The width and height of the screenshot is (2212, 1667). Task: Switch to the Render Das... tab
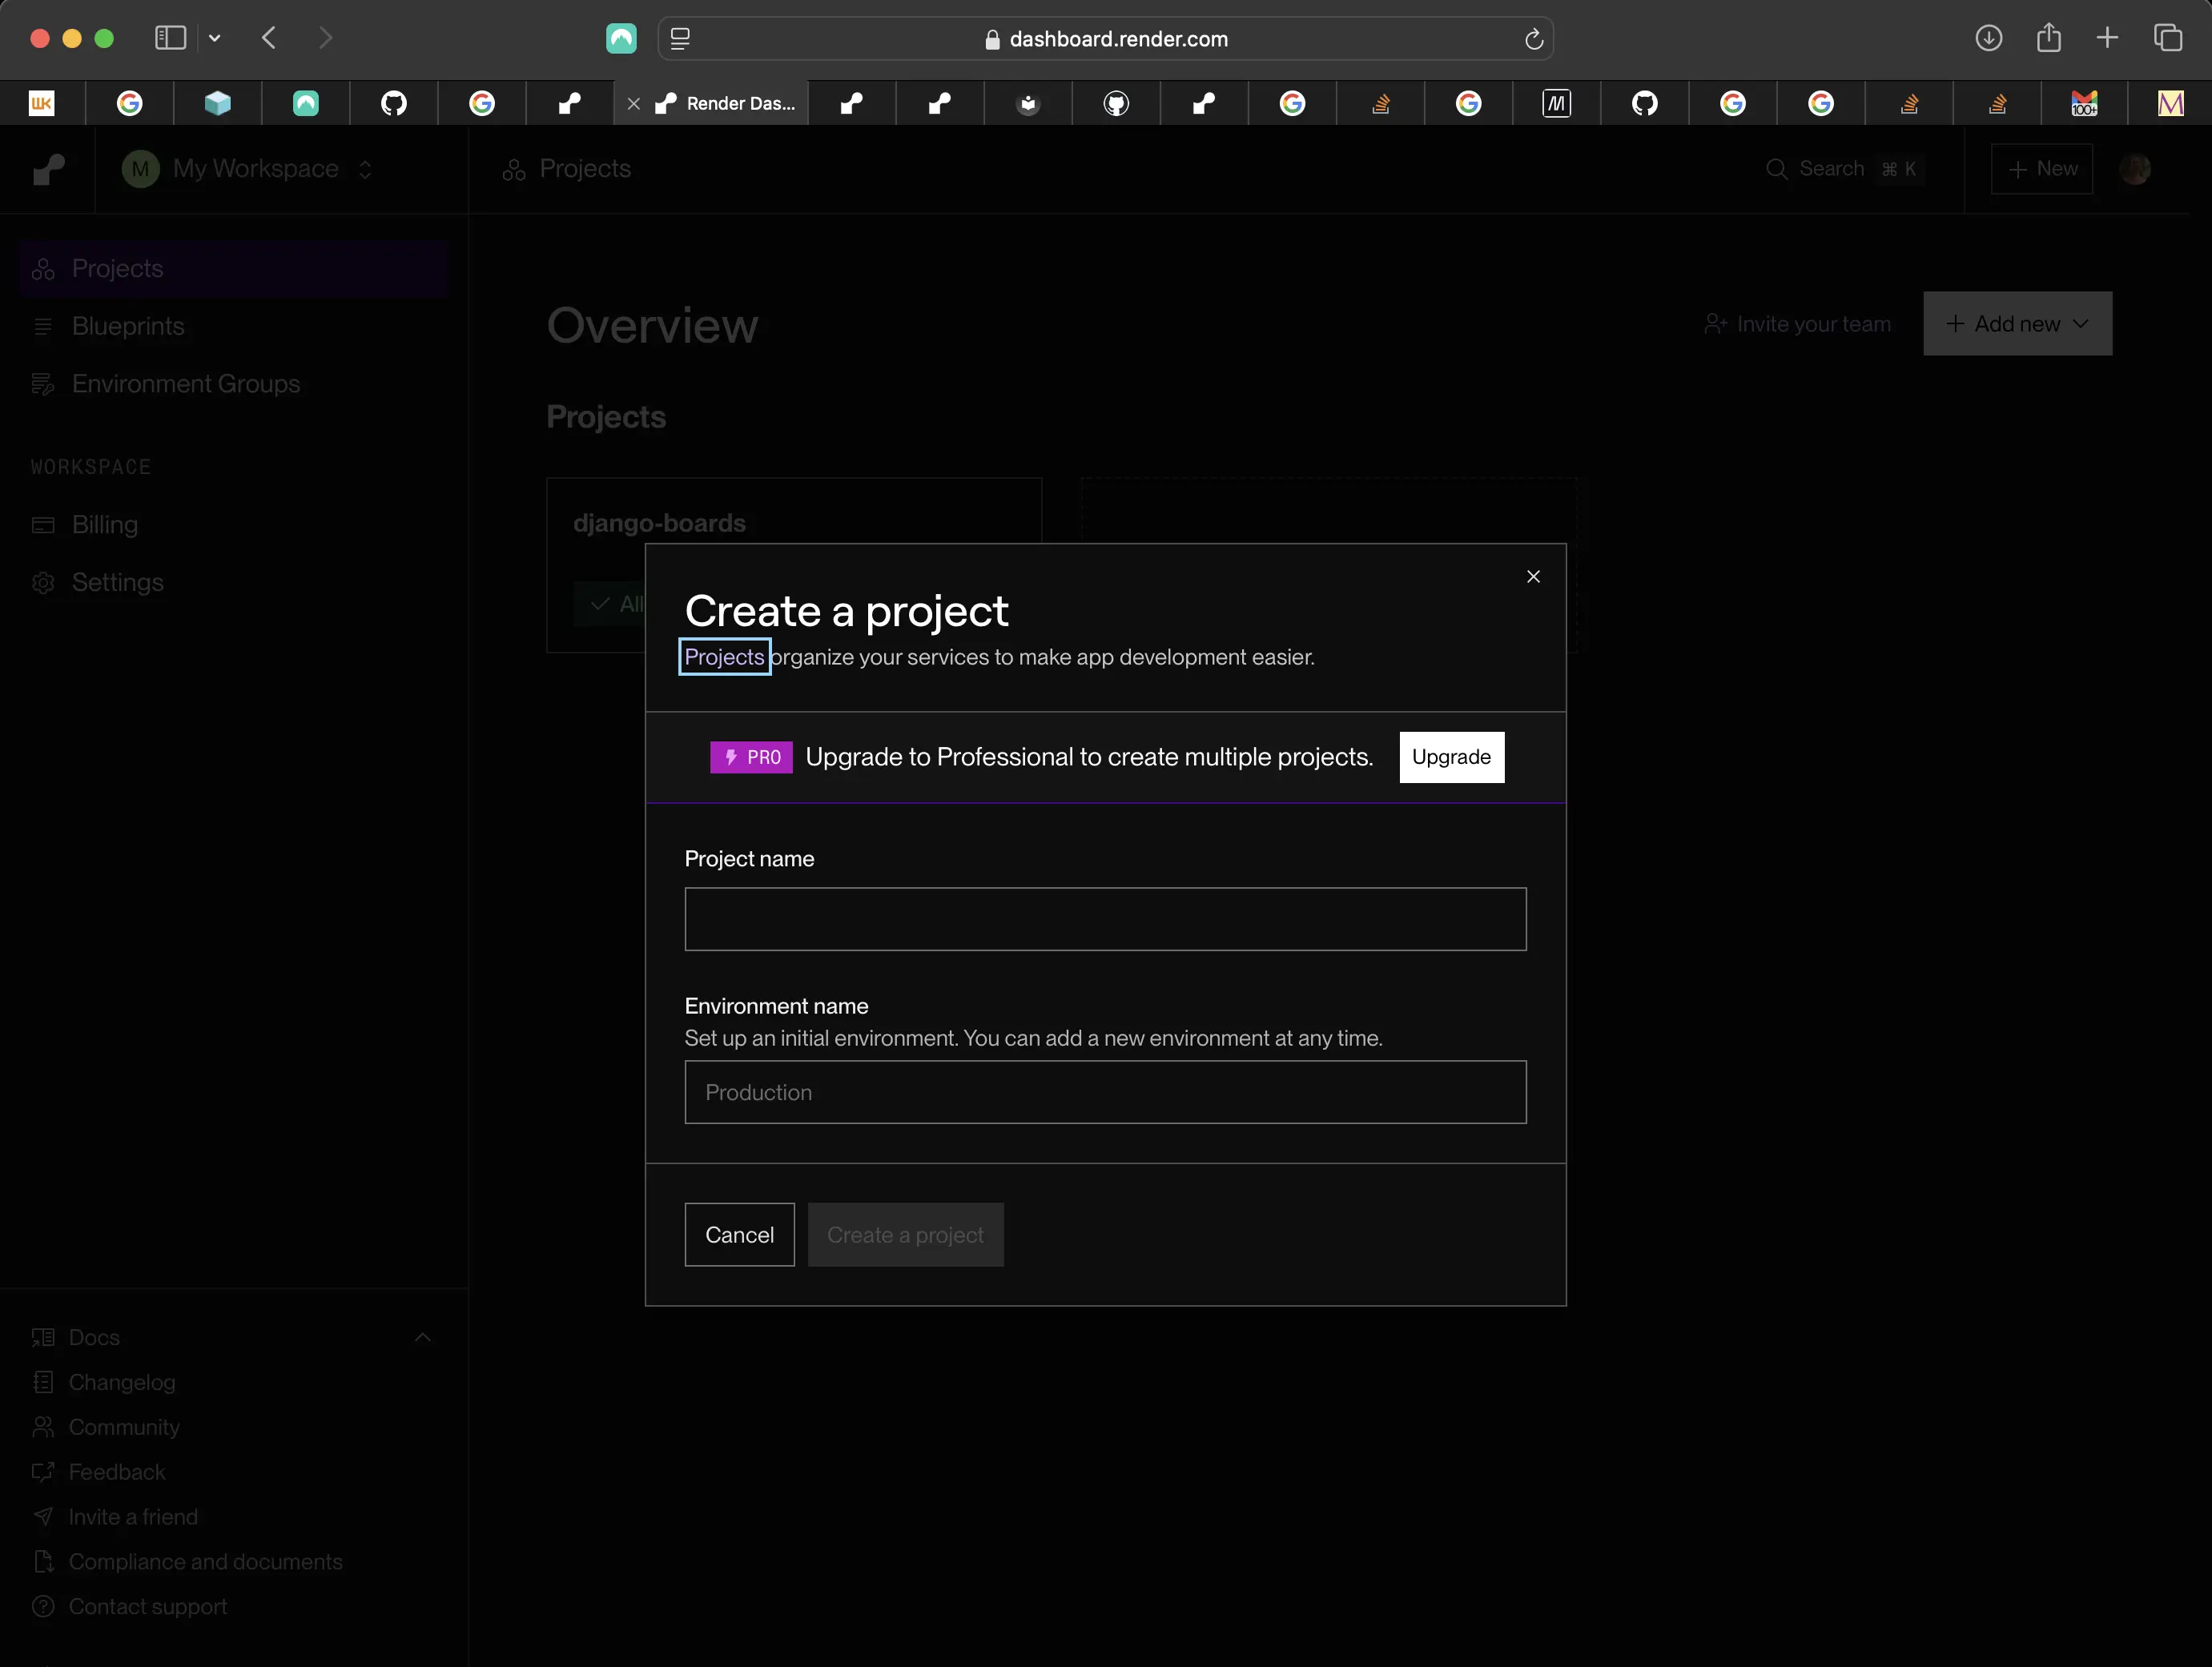pyautogui.click(x=711, y=103)
